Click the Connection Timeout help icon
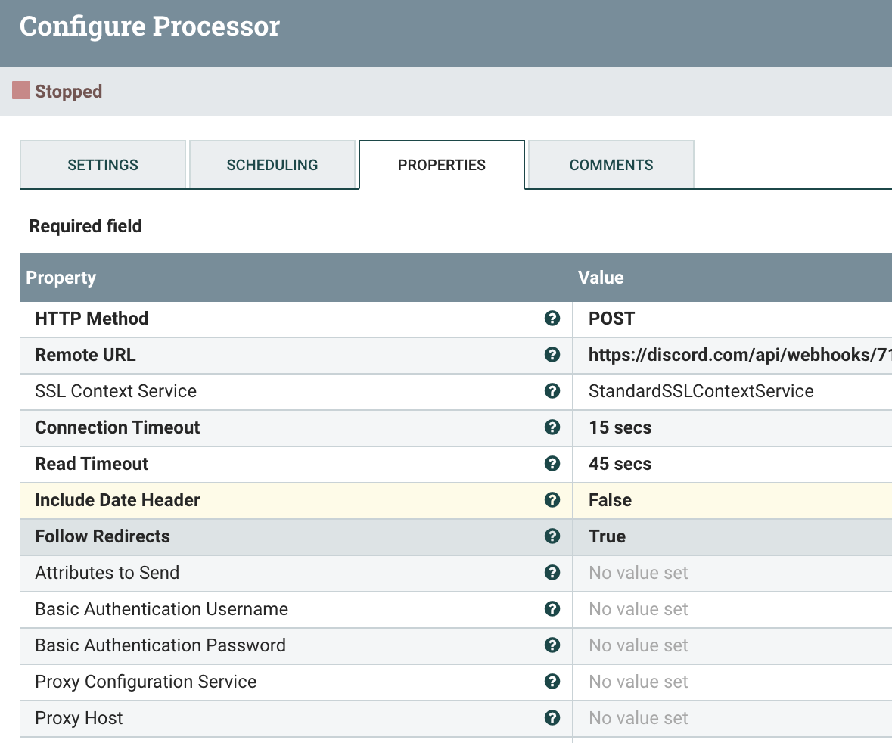 (x=552, y=427)
